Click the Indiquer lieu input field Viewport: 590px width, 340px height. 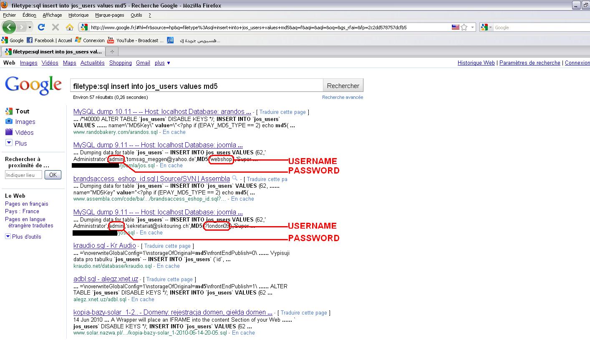(23, 175)
